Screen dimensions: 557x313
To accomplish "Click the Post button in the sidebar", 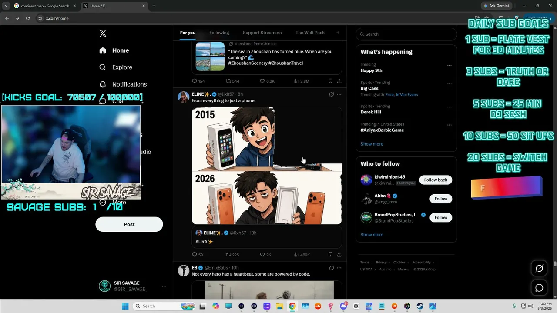I will coord(129,224).
